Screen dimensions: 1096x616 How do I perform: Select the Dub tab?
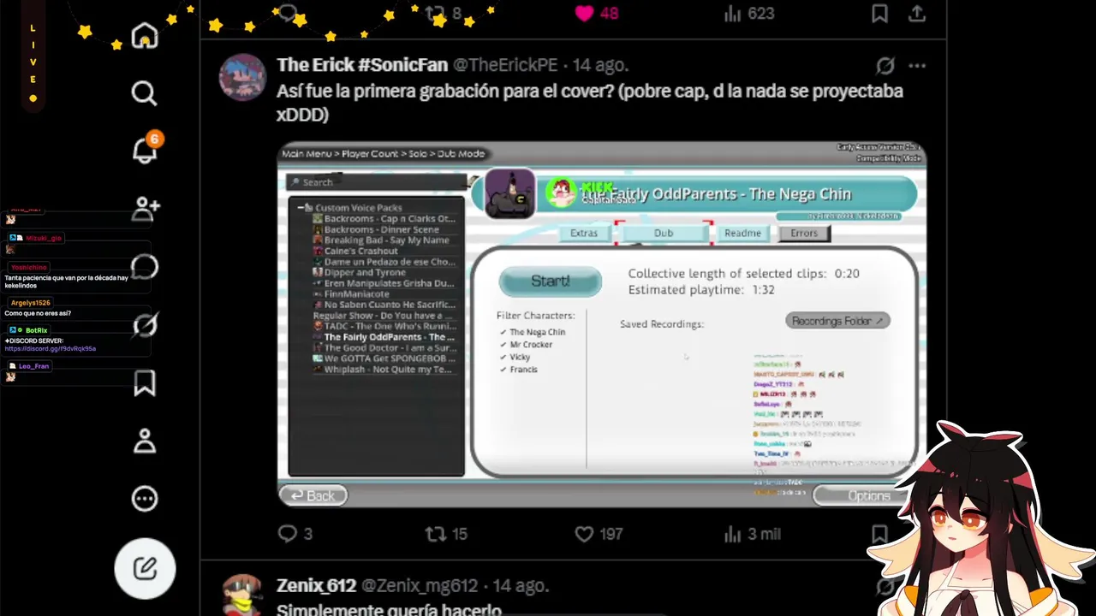[x=664, y=233]
